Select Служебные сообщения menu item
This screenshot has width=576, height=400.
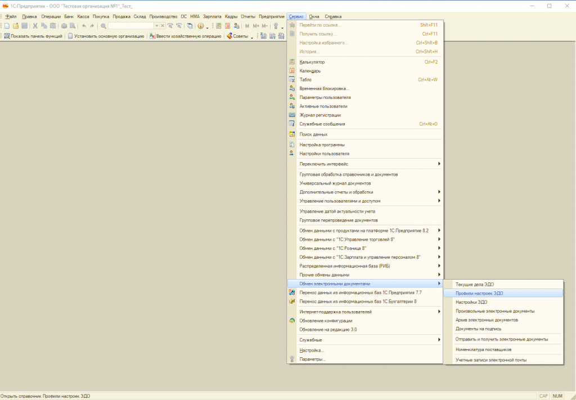pos(365,124)
